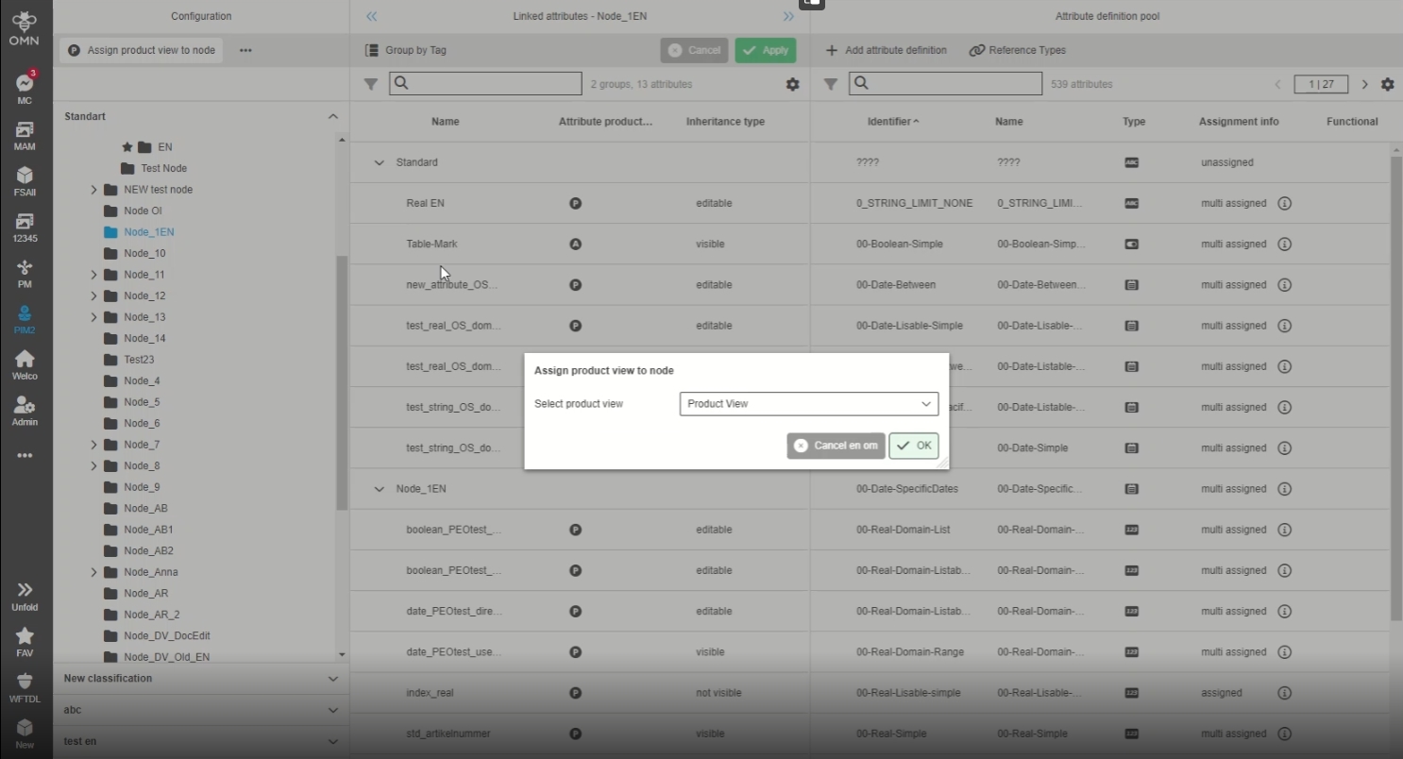Select the Node_AB folder in tree
The width and height of the screenshot is (1403, 759).
click(145, 508)
